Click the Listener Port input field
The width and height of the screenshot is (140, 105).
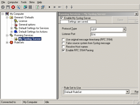(109, 34)
